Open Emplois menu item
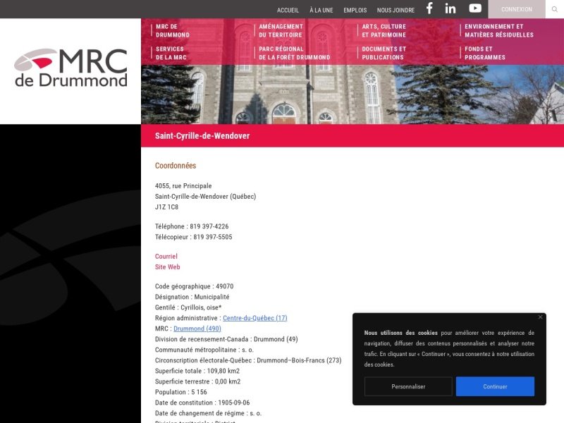The height and width of the screenshot is (423, 564). [355, 10]
